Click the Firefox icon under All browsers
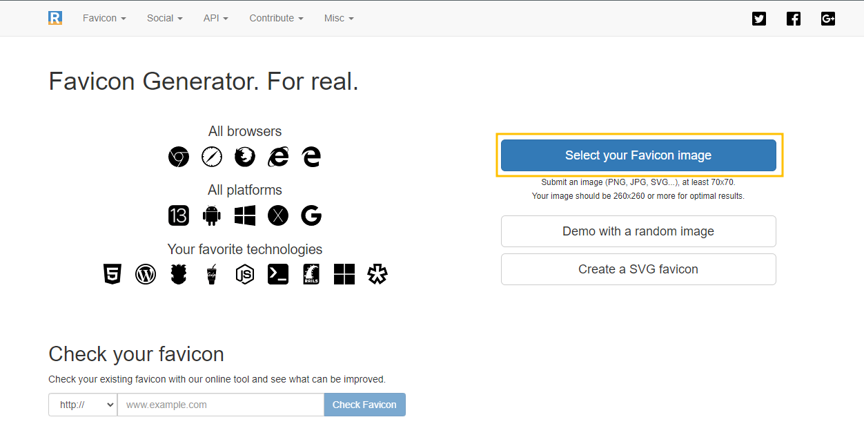Screen dimensions: 864x435 (244, 157)
